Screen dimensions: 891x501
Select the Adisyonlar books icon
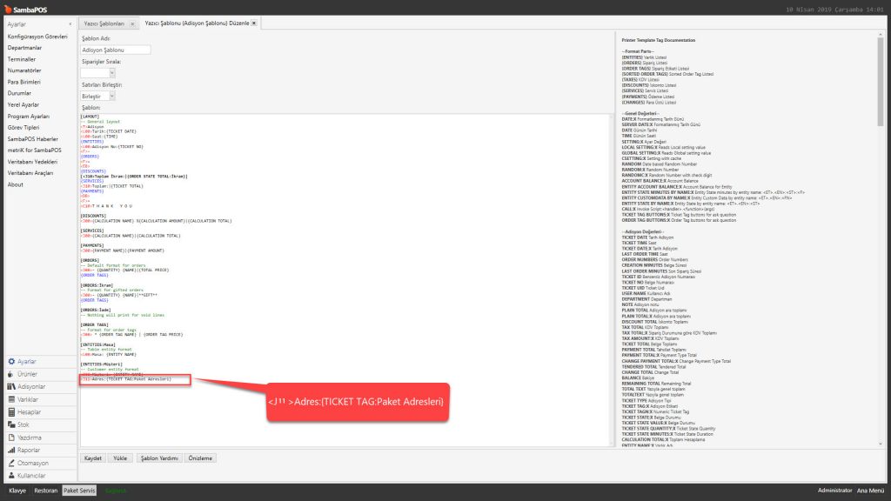click(12, 386)
